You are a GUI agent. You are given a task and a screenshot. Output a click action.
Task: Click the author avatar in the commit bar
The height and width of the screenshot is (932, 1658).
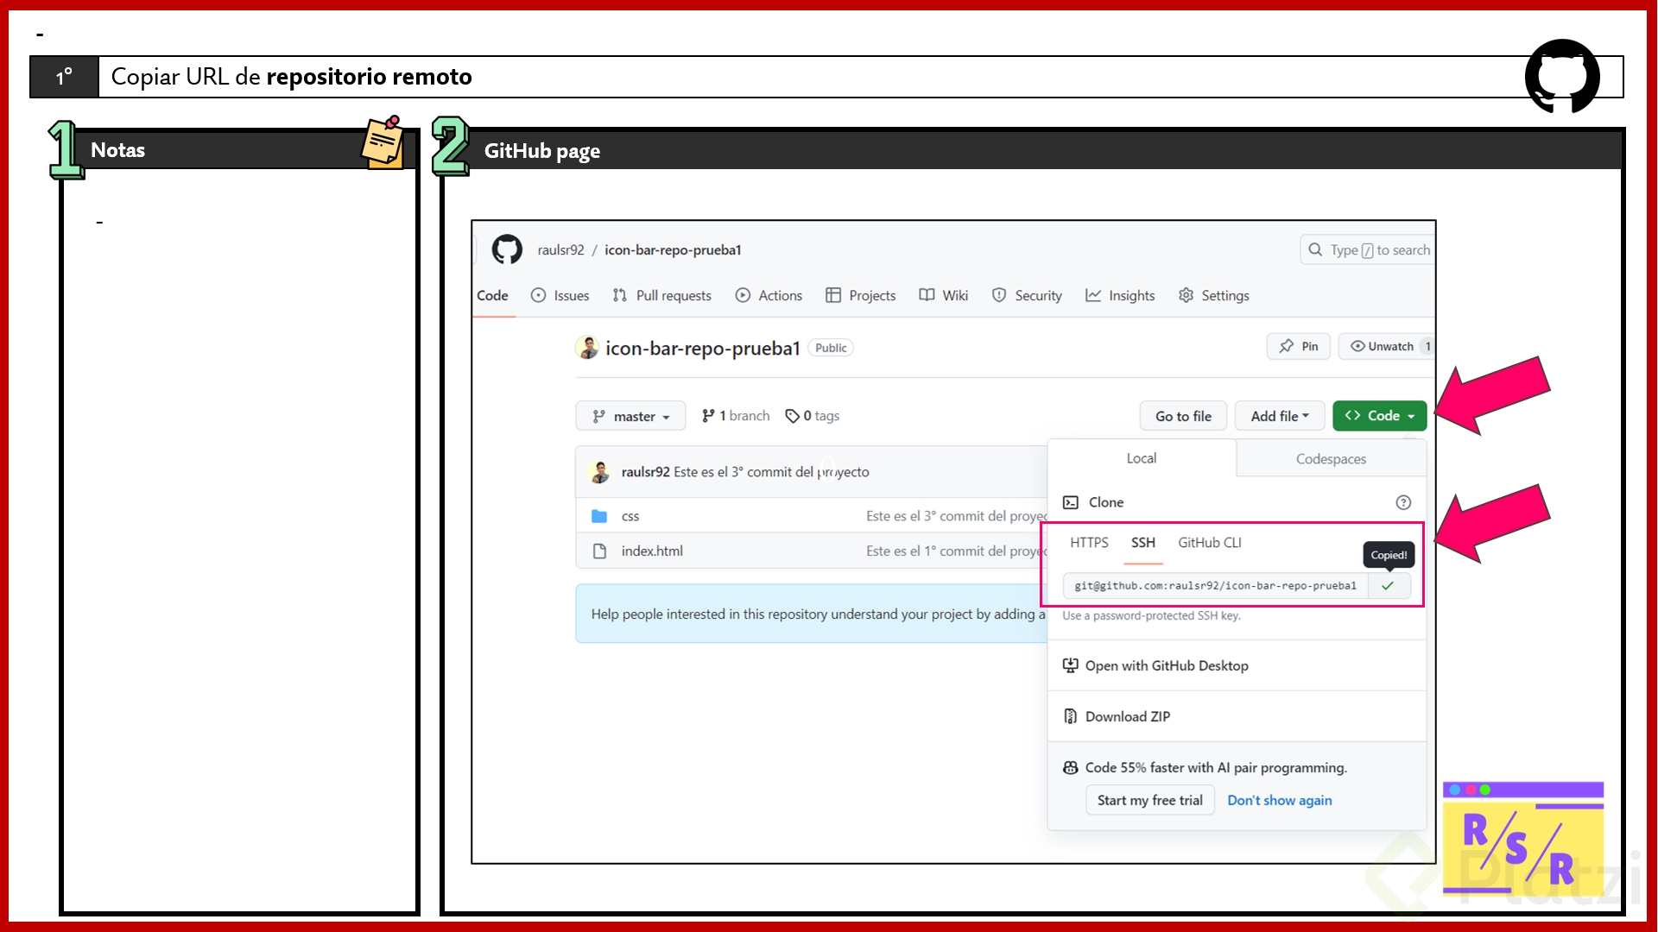(599, 472)
